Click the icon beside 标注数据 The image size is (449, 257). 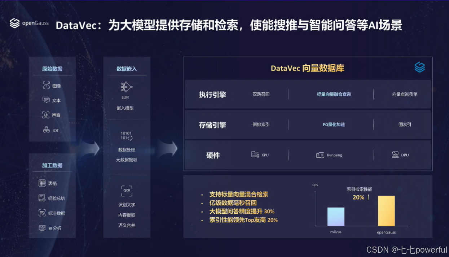(x=42, y=213)
